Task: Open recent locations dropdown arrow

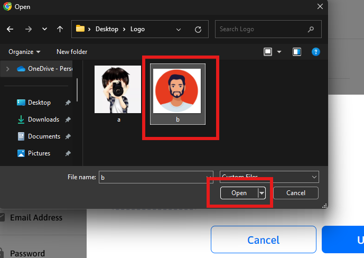Action: click(x=44, y=29)
